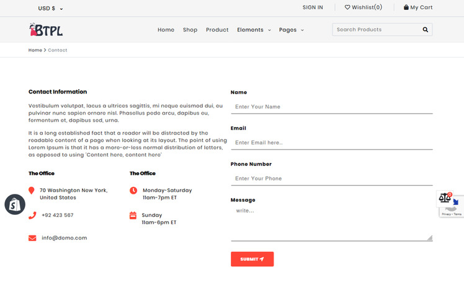Click the Enter Email here field

(x=332, y=142)
